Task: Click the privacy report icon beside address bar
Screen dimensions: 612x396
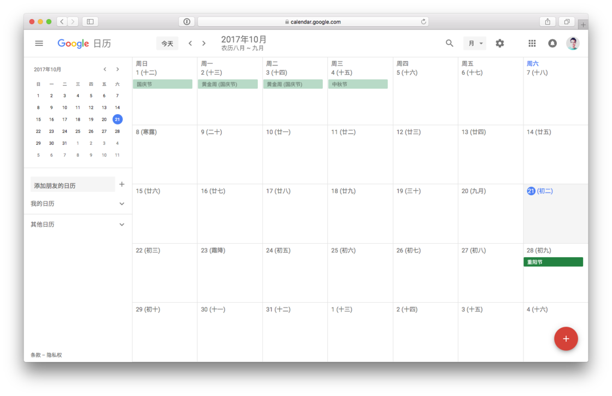Action: pos(186,21)
